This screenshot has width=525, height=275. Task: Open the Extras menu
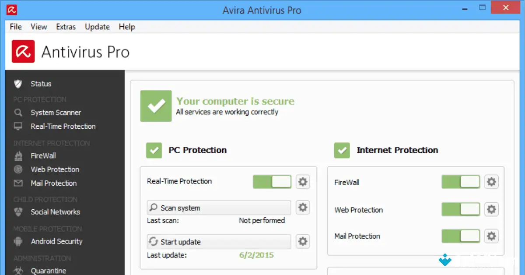(66, 27)
